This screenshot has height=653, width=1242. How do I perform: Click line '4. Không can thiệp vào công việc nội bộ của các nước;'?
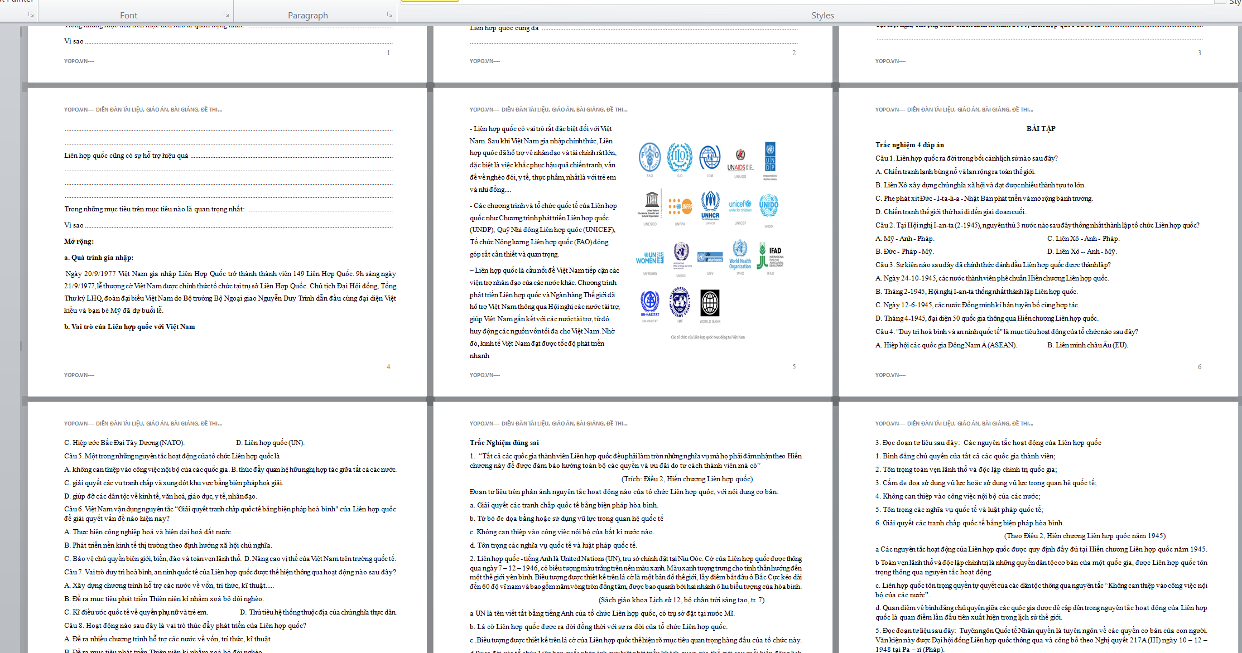point(957,496)
